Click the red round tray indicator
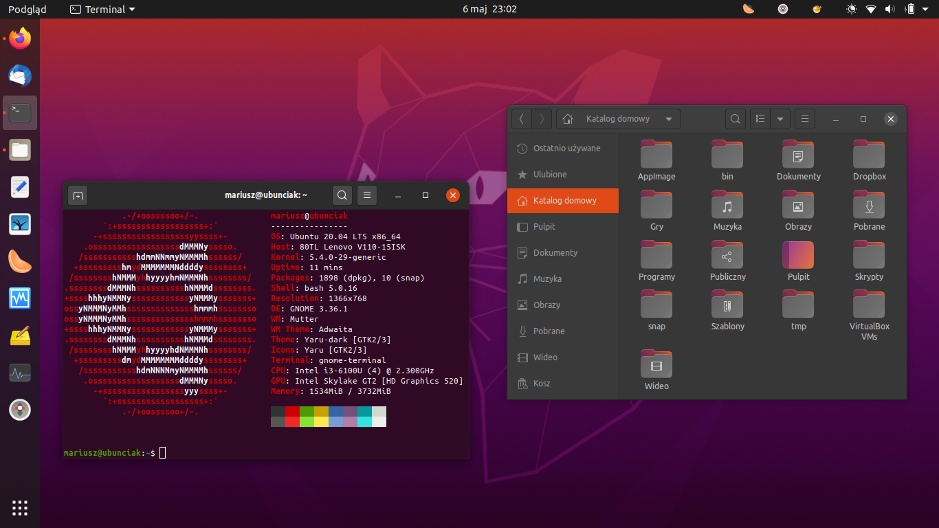The height and width of the screenshot is (528, 939). (x=783, y=9)
